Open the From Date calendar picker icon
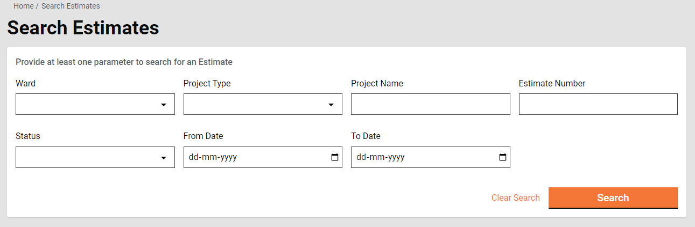 coord(334,157)
